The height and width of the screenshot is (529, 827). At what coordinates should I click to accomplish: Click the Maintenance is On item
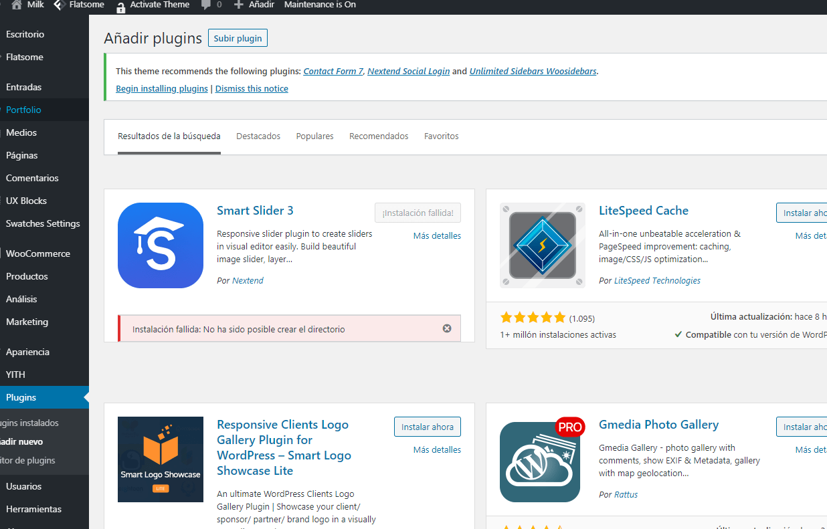(320, 5)
